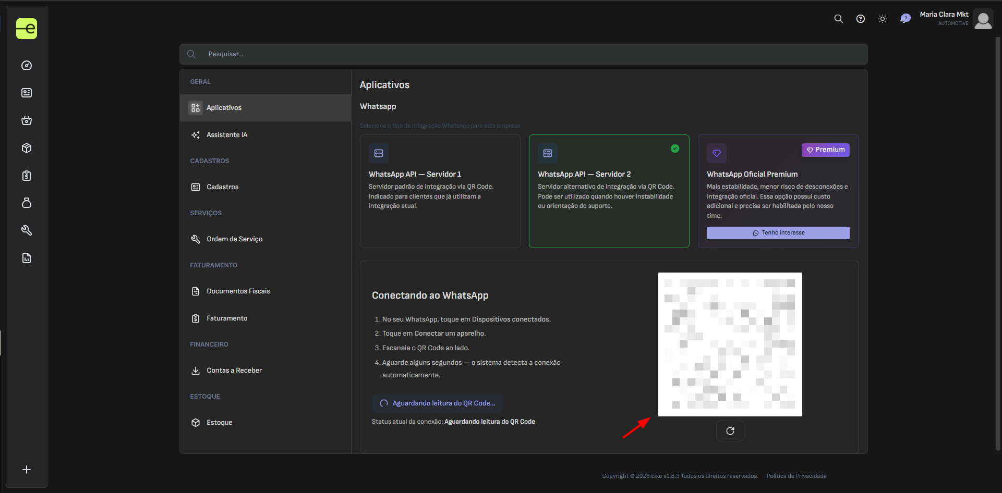Go to Faturamento settings
1002x493 pixels.
[x=265, y=318]
